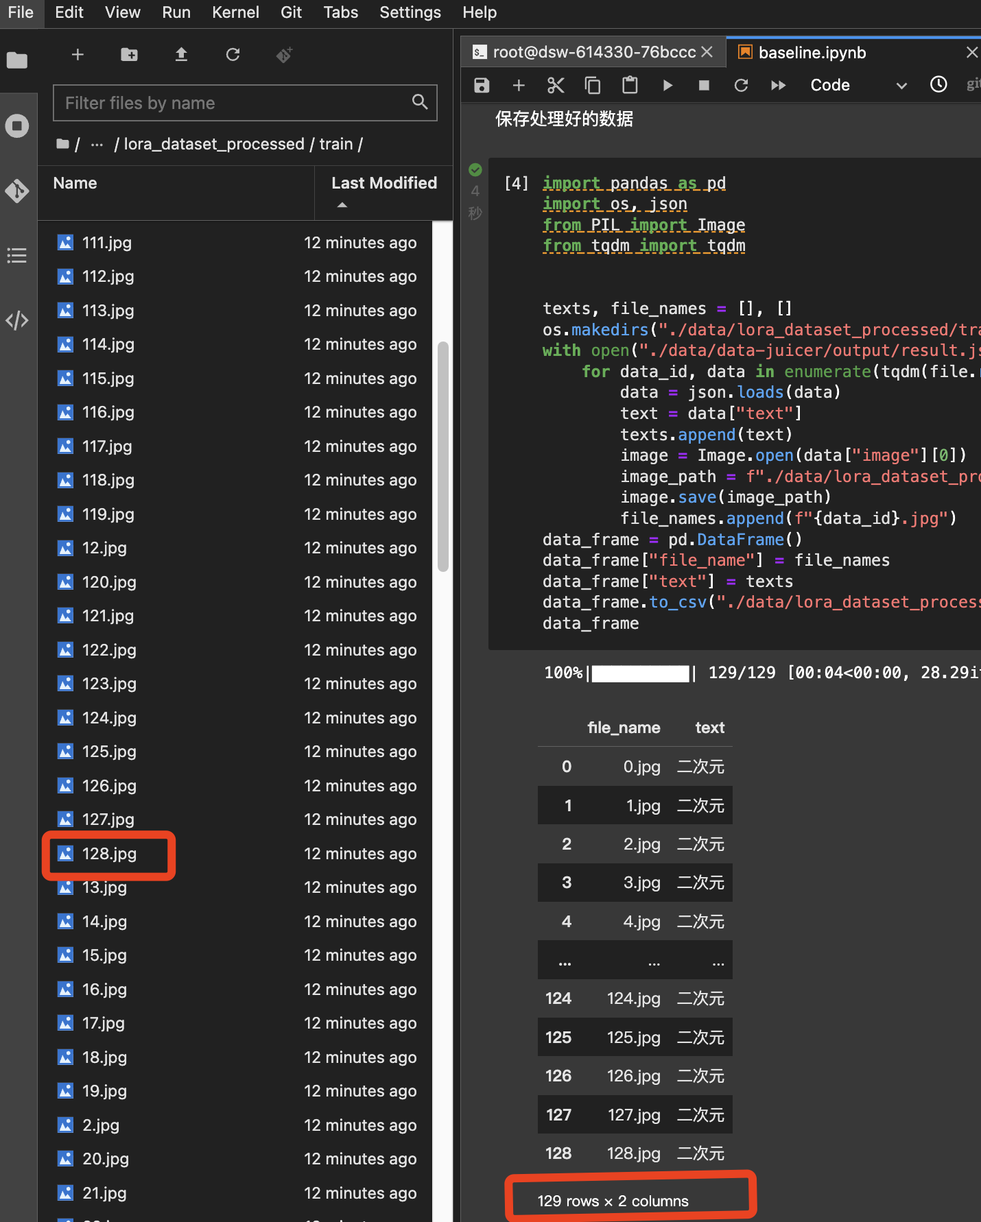Open the File menu
This screenshot has width=981, height=1222.
[21, 12]
